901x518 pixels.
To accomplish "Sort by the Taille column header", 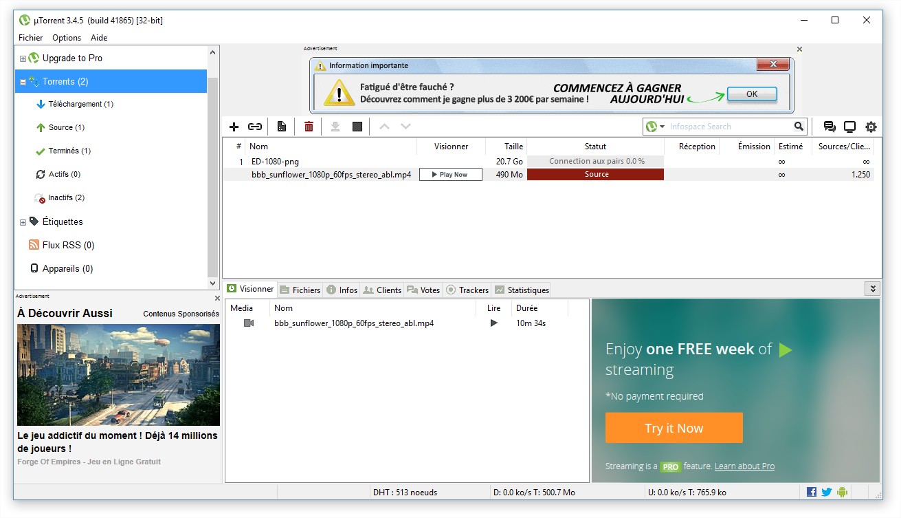I will click(x=507, y=147).
